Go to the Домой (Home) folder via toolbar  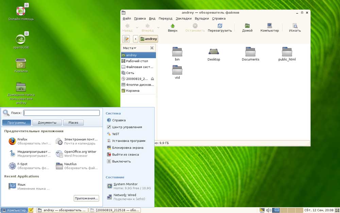tap(247, 26)
